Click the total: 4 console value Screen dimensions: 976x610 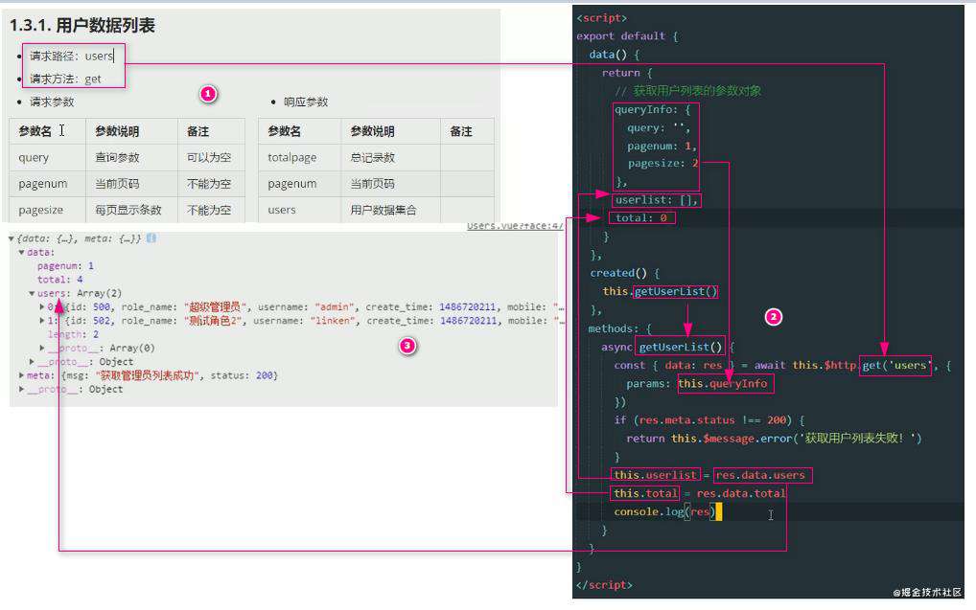click(x=59, y=280)
